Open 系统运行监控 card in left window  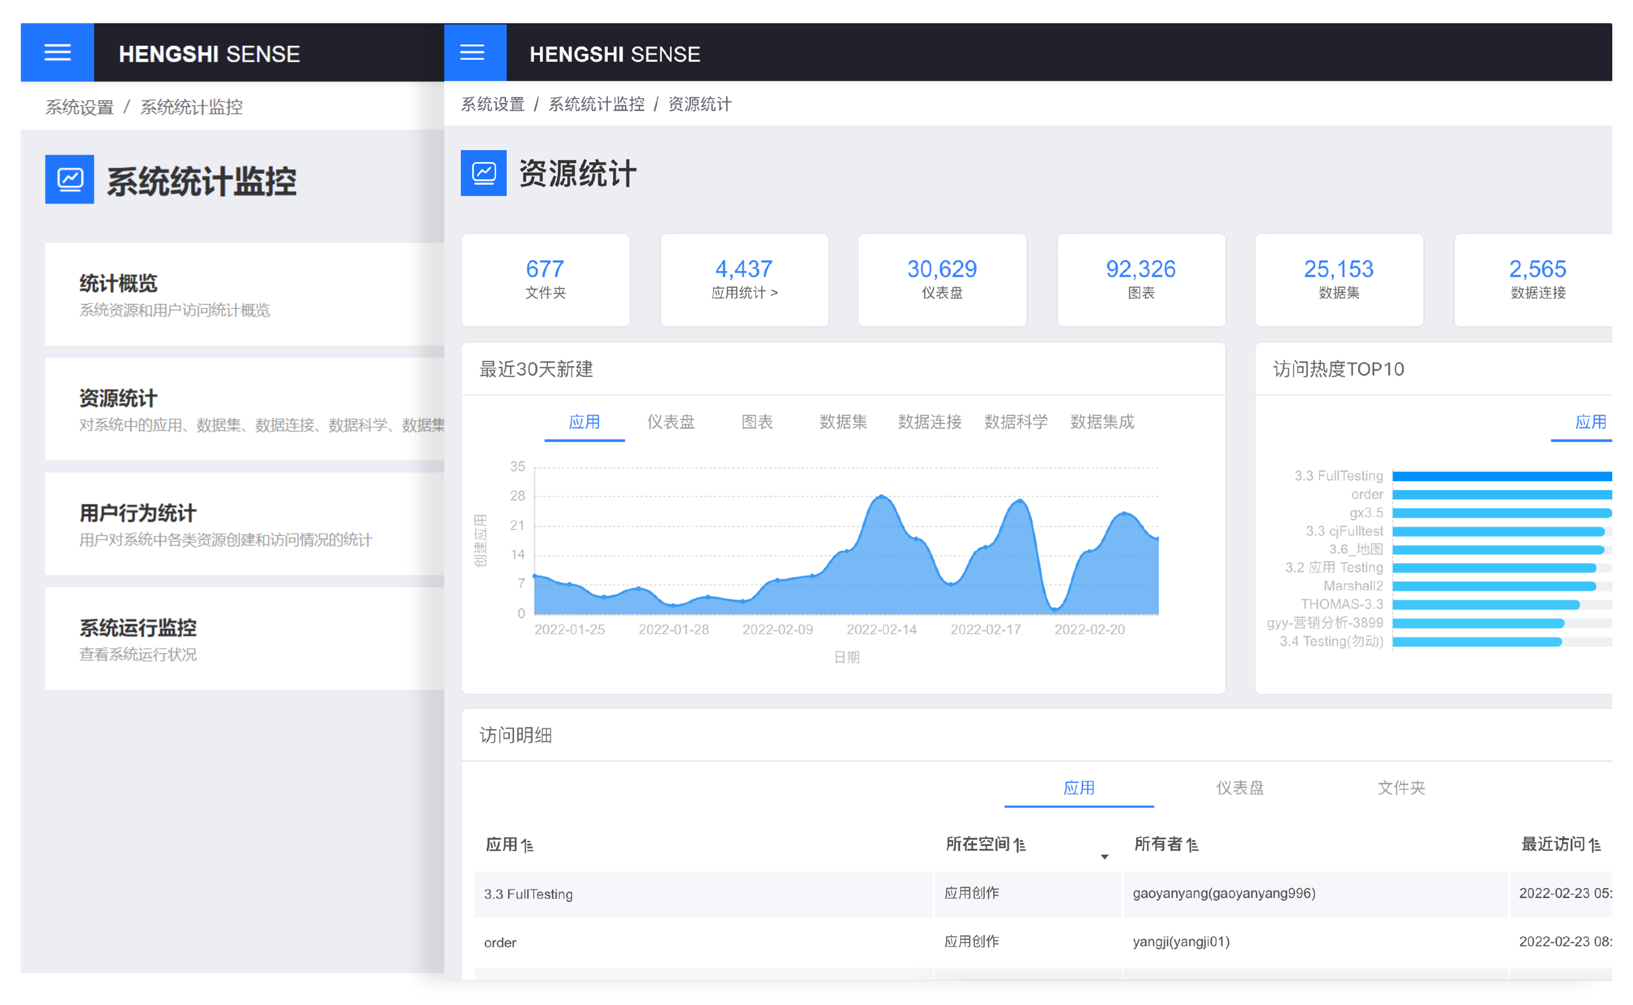[x=244, y=639]
